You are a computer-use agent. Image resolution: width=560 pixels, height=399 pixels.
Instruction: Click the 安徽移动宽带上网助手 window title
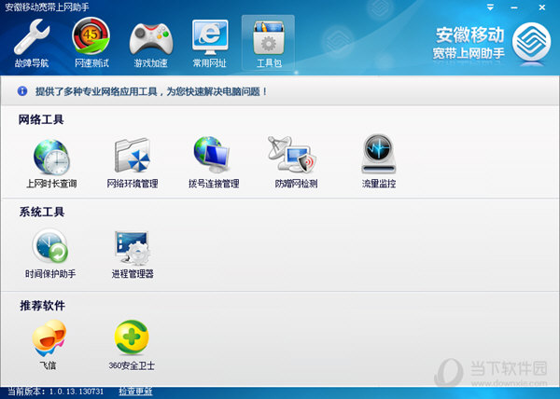coord(47,7)
